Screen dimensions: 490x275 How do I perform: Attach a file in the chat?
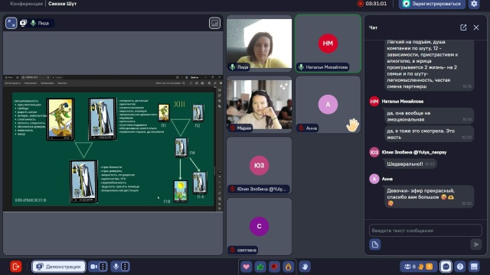pyautogui.click(x=375, y=244)
